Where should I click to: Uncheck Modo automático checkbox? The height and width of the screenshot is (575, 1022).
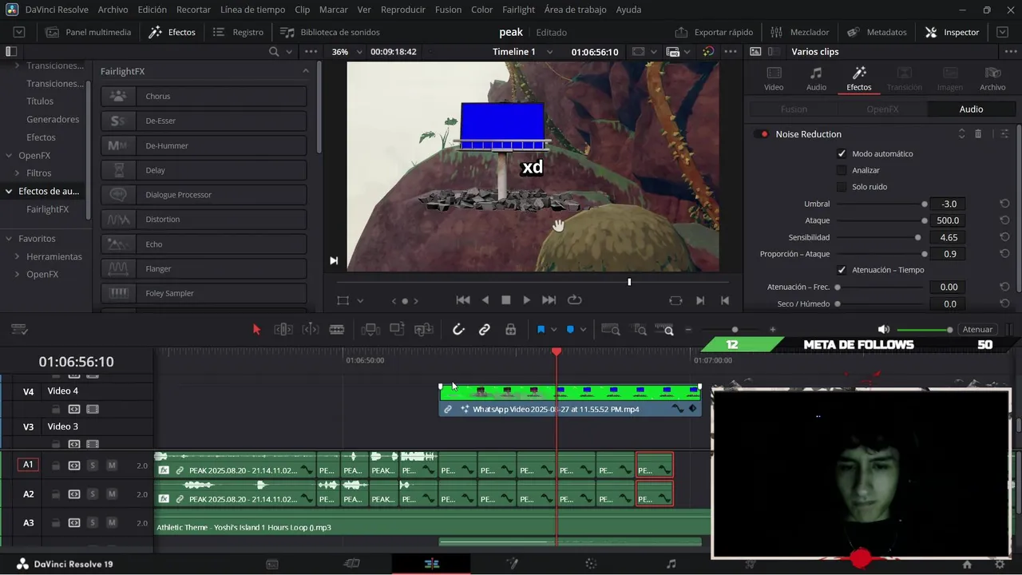pos(842,153)
